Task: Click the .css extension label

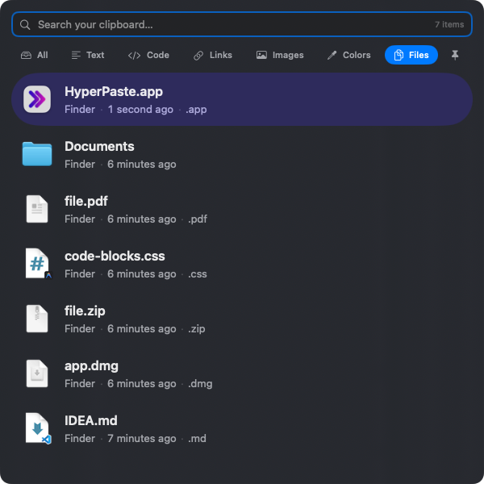Action: (x=198, y=273)
